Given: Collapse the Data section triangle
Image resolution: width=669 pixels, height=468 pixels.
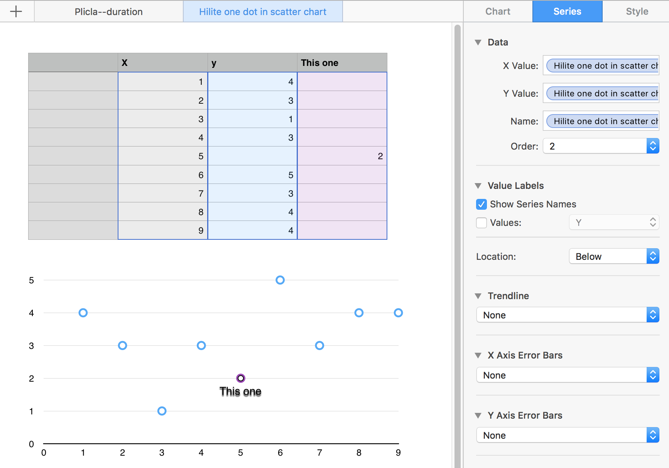Looking at the screenshot, I should tap(478, 42).
